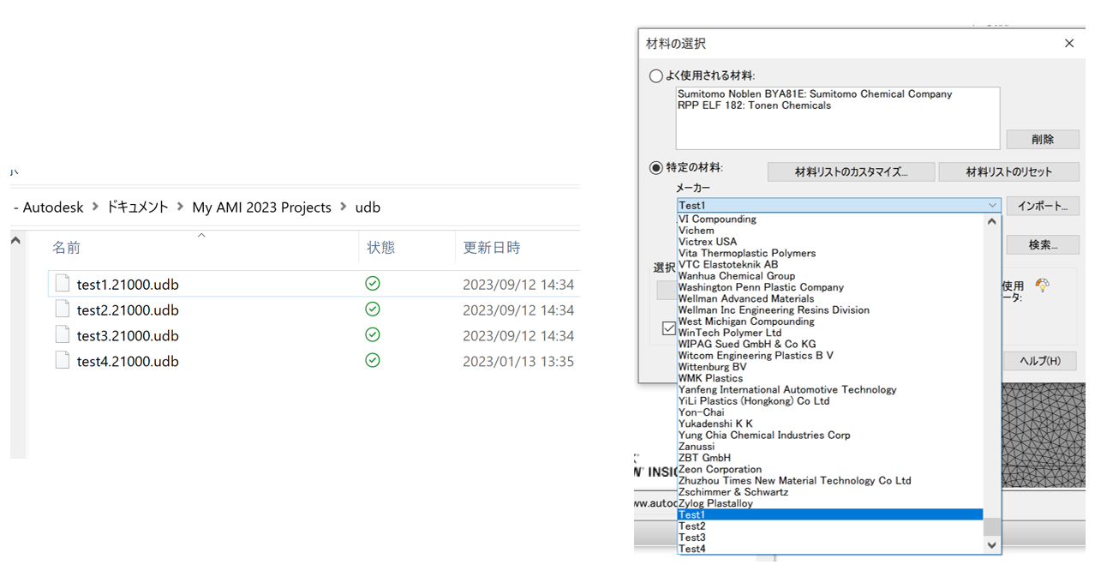Screen dimensions: 1101x565
Task: Click the file icon of test1.21000.udb
Action: (62, 283)
